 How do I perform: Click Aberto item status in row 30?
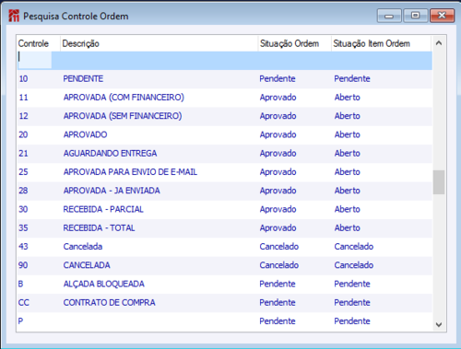[348, 209]
